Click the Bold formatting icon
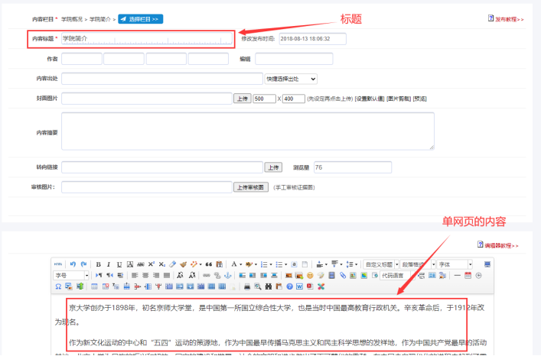Image resolution: width=541 pixels, height=356 pixels. click(98, 264)
